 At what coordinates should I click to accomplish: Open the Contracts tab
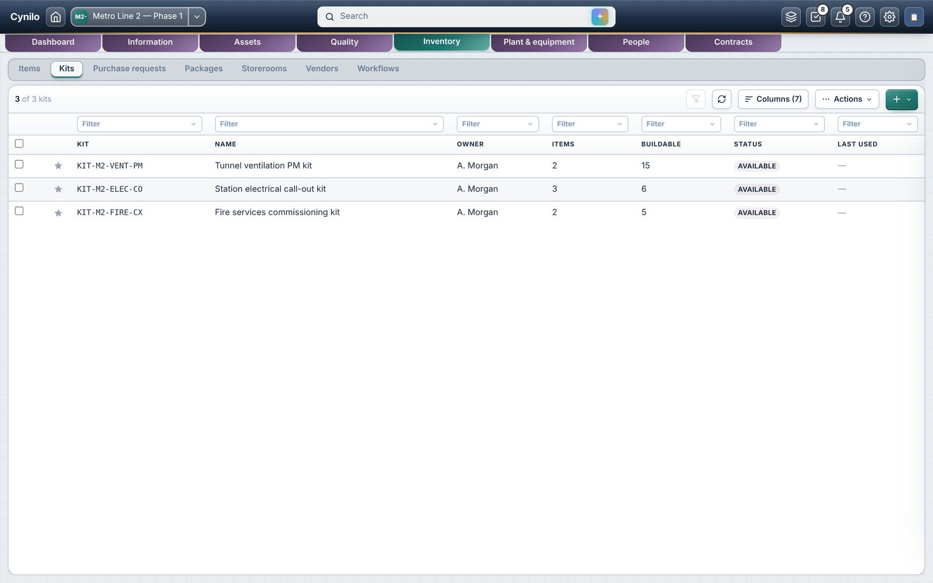pyautogui.click(x=733, y=42)
